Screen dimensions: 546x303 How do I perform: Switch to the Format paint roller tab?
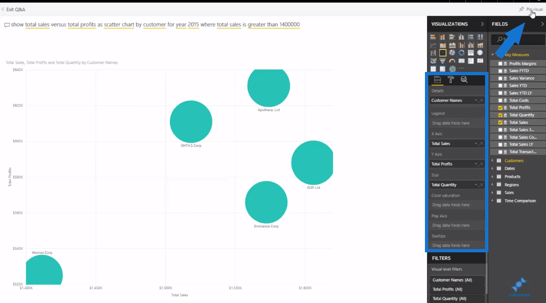(x=451, y=80)
